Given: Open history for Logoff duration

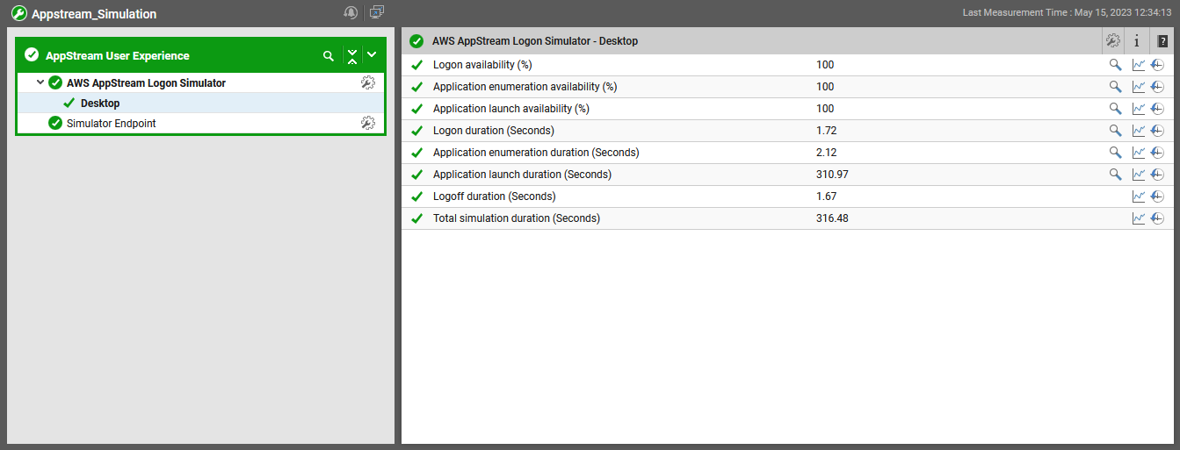Looking at the screenshot, I should click(1157, 196).
